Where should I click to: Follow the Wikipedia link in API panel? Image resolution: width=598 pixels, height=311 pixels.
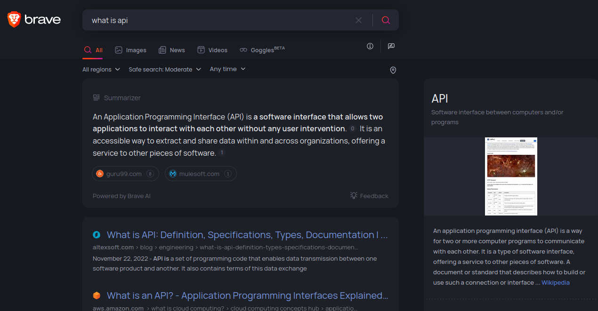(x=555, y=282)
